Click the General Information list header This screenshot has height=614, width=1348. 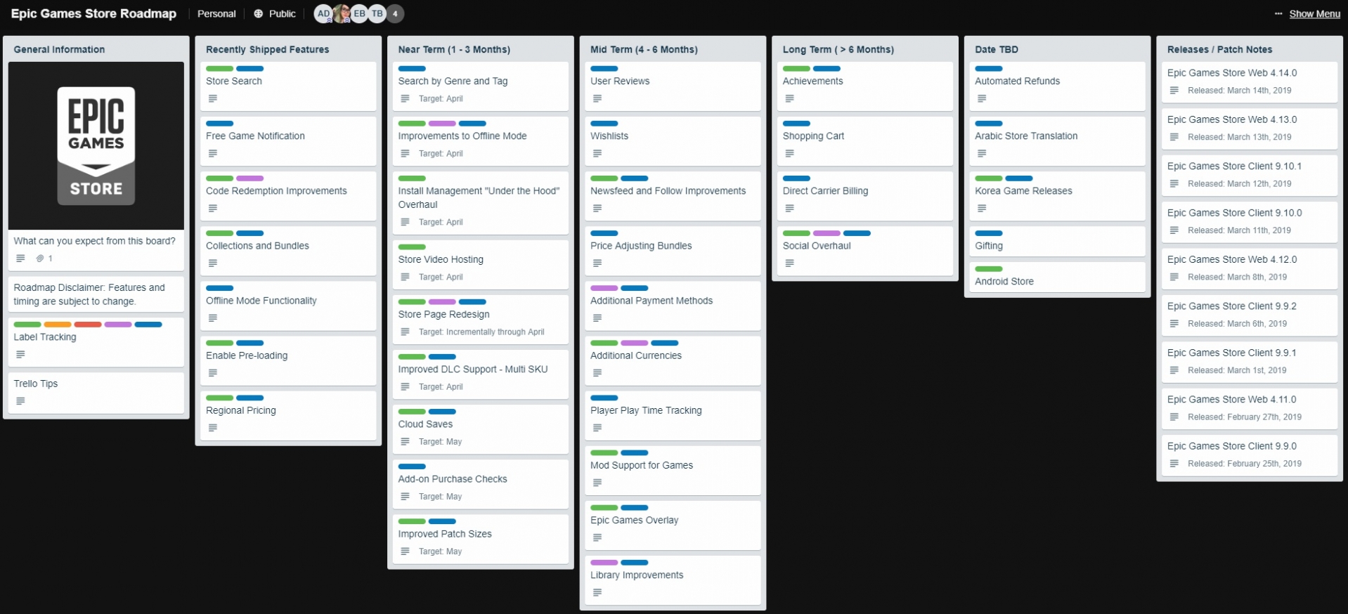[59, 49]
